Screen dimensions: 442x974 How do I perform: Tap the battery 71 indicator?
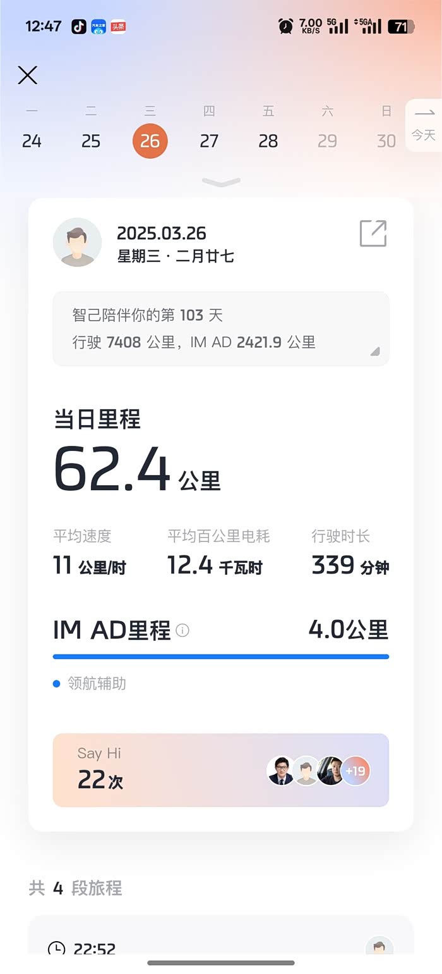402,27
